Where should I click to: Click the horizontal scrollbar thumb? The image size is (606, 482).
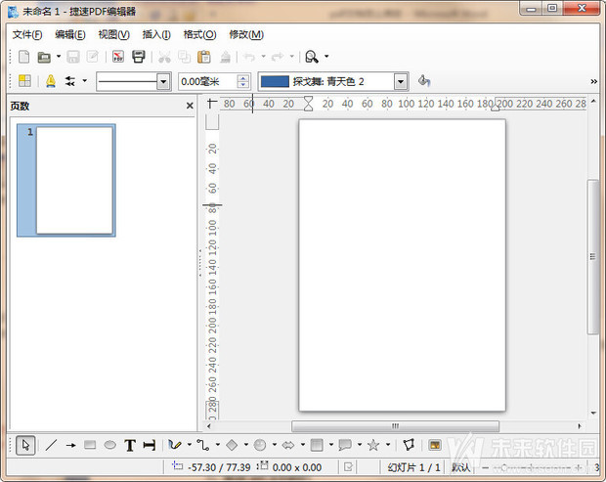395,426
